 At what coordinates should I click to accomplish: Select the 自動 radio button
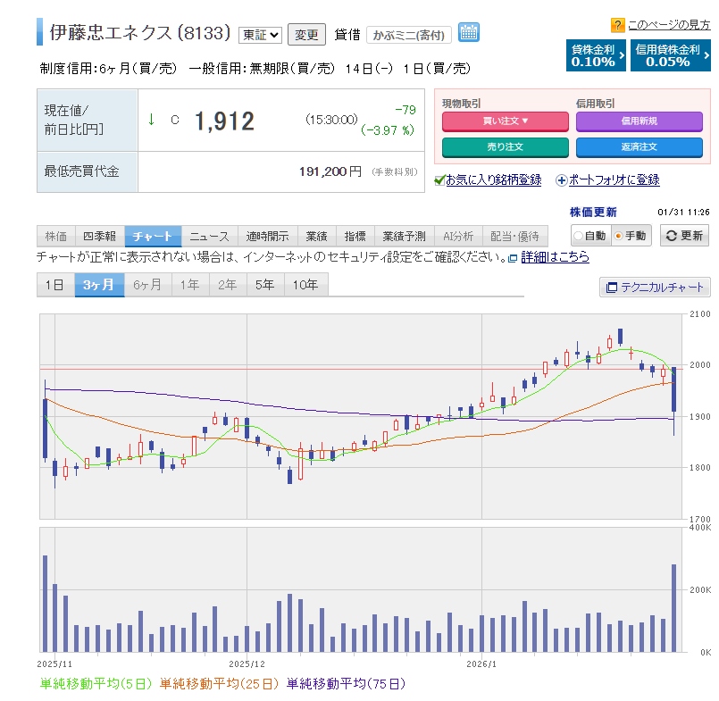[579, 236]
